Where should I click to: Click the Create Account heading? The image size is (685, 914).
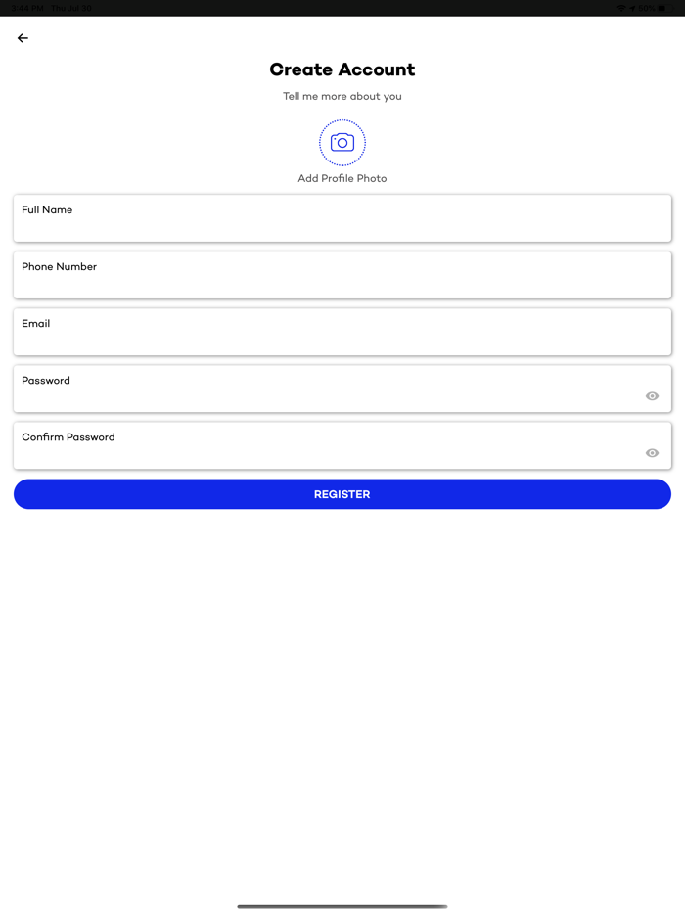click(x=342, y=69)
